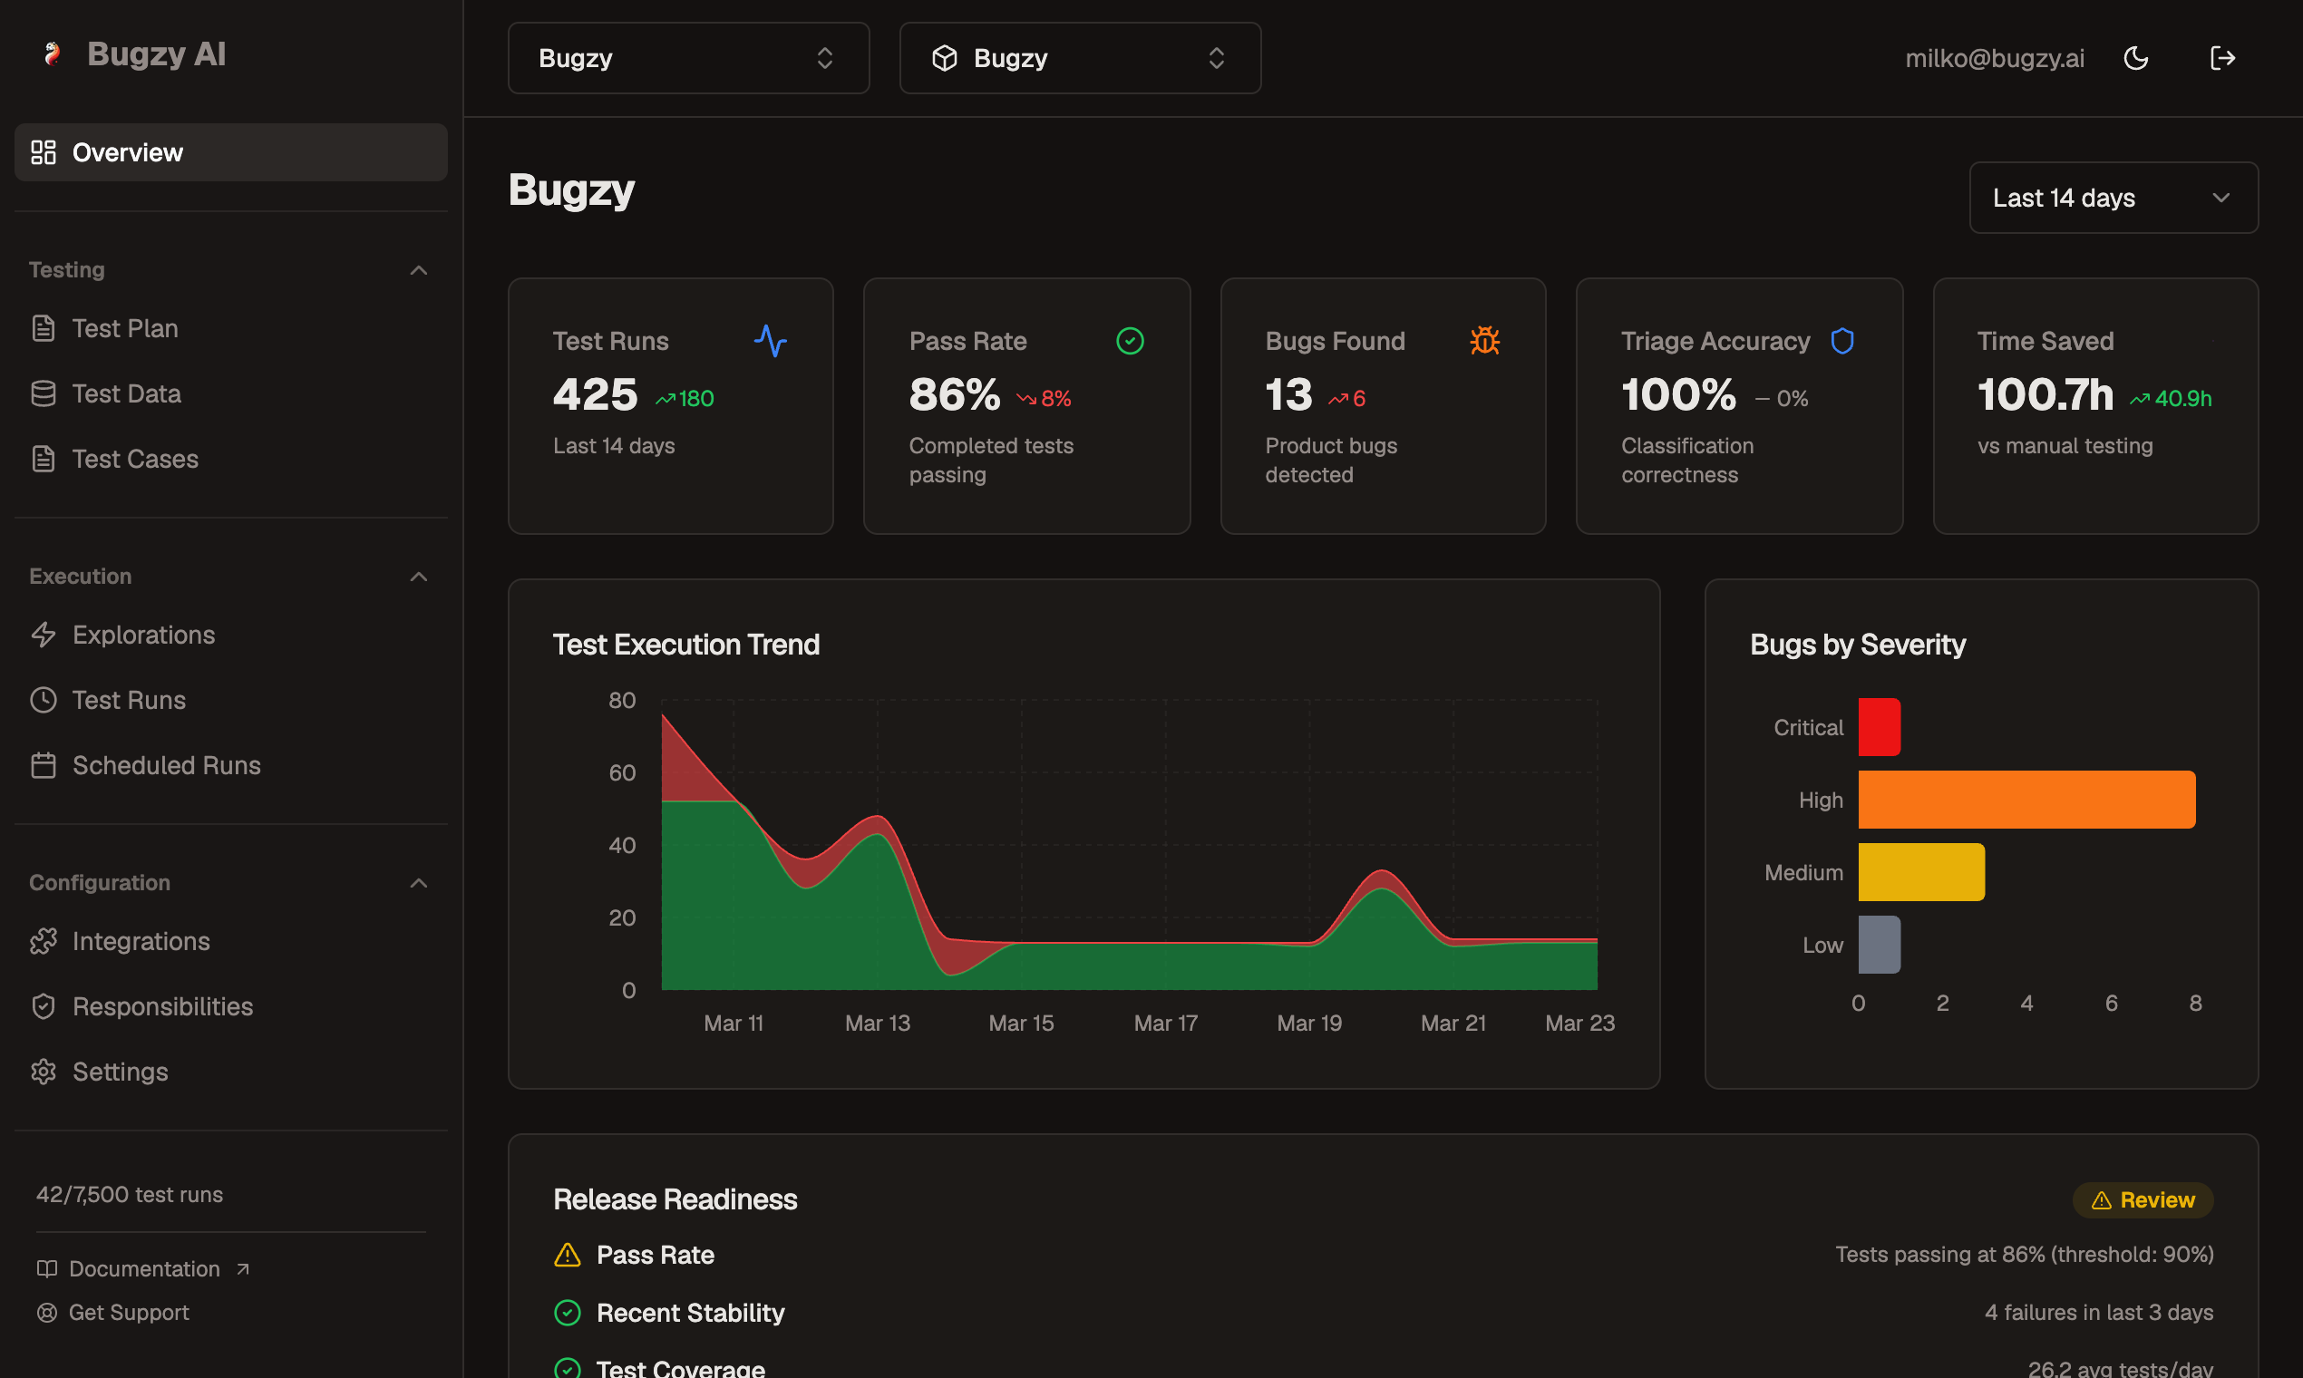Open the Documentation link
The width and height of the screenshot is (2303, 1378).
tap(143, 1267)
